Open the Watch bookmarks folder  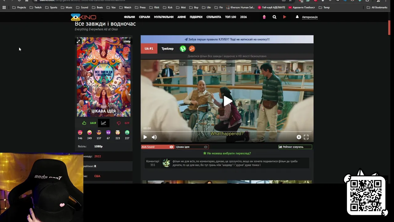click(x=125, y=7)
